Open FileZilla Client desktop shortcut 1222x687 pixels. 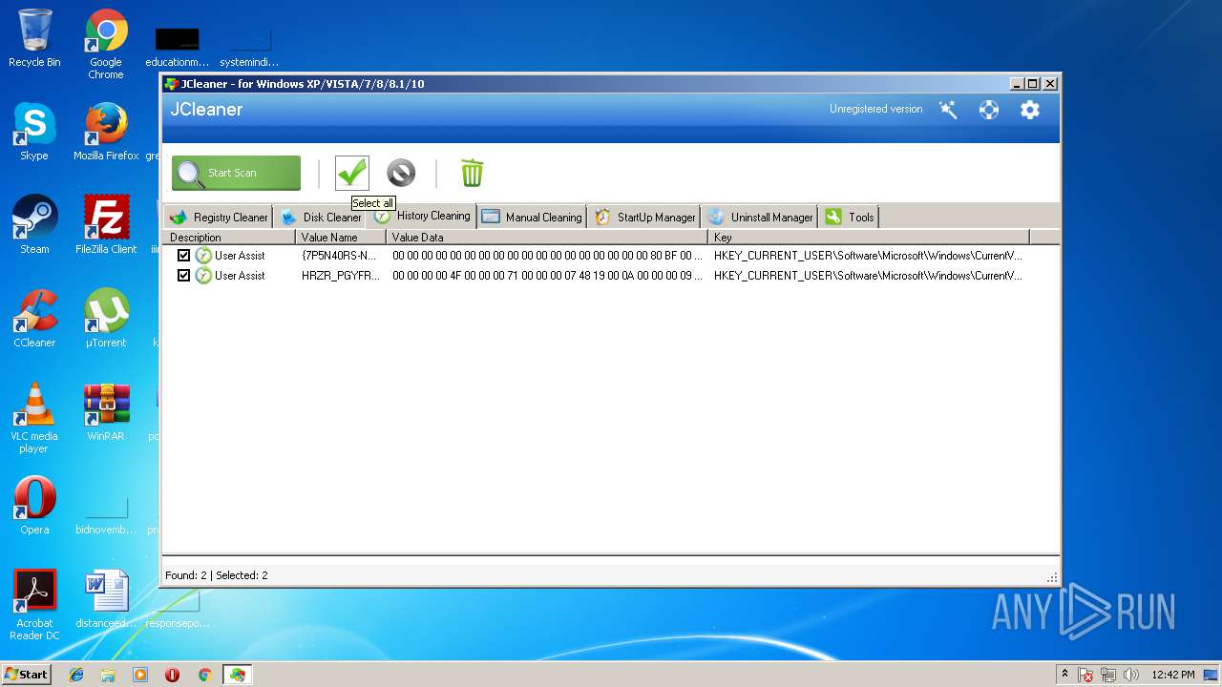[106, 225]
